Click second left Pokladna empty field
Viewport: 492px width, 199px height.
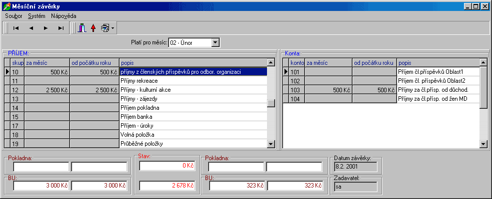[x=99, y=167]
